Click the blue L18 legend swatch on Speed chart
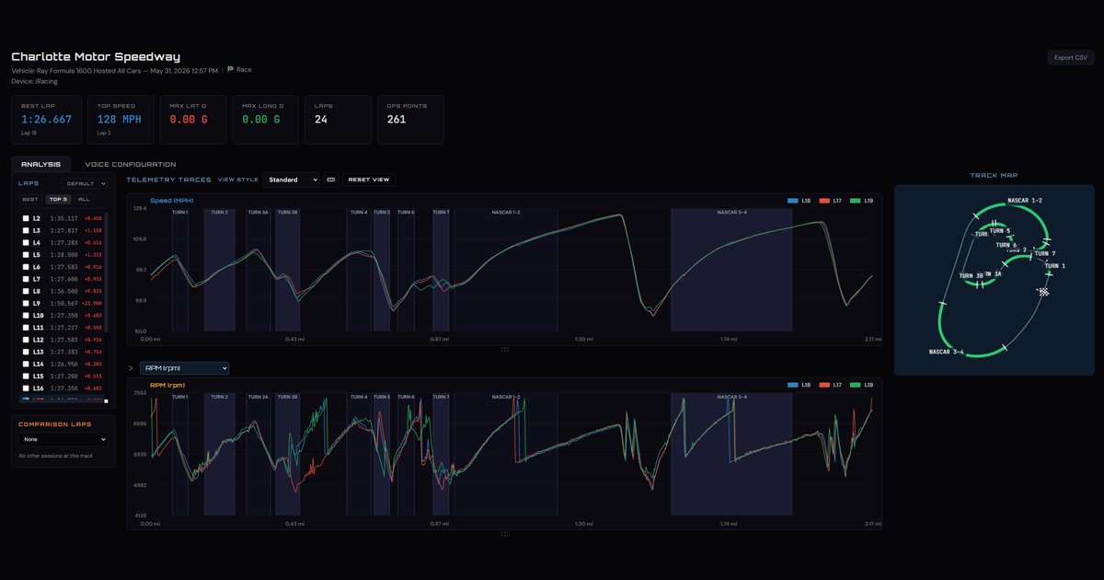The width and height of the screenshot is (1104, 580). point(794,200)
